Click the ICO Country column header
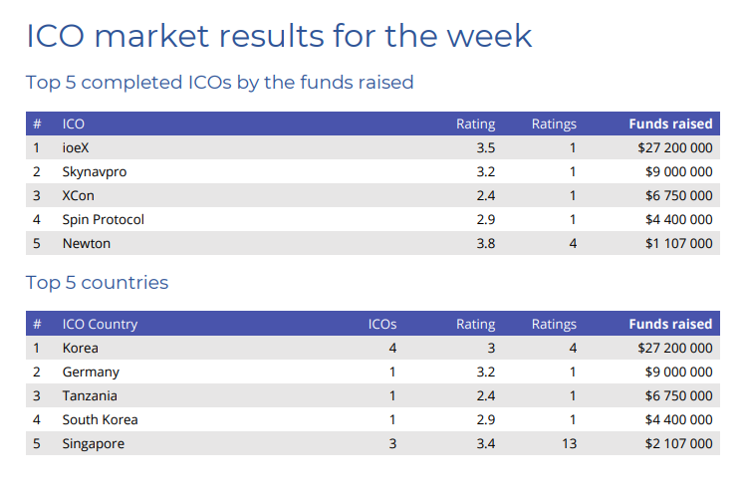This screenshot has height=498, width=748. point(100,325)
